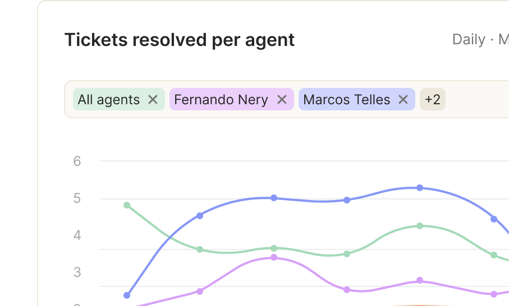Click the highest green point below blue peak
Image resolution: width=509 pixels, height=306 pixels.
(x=420, y=226)
